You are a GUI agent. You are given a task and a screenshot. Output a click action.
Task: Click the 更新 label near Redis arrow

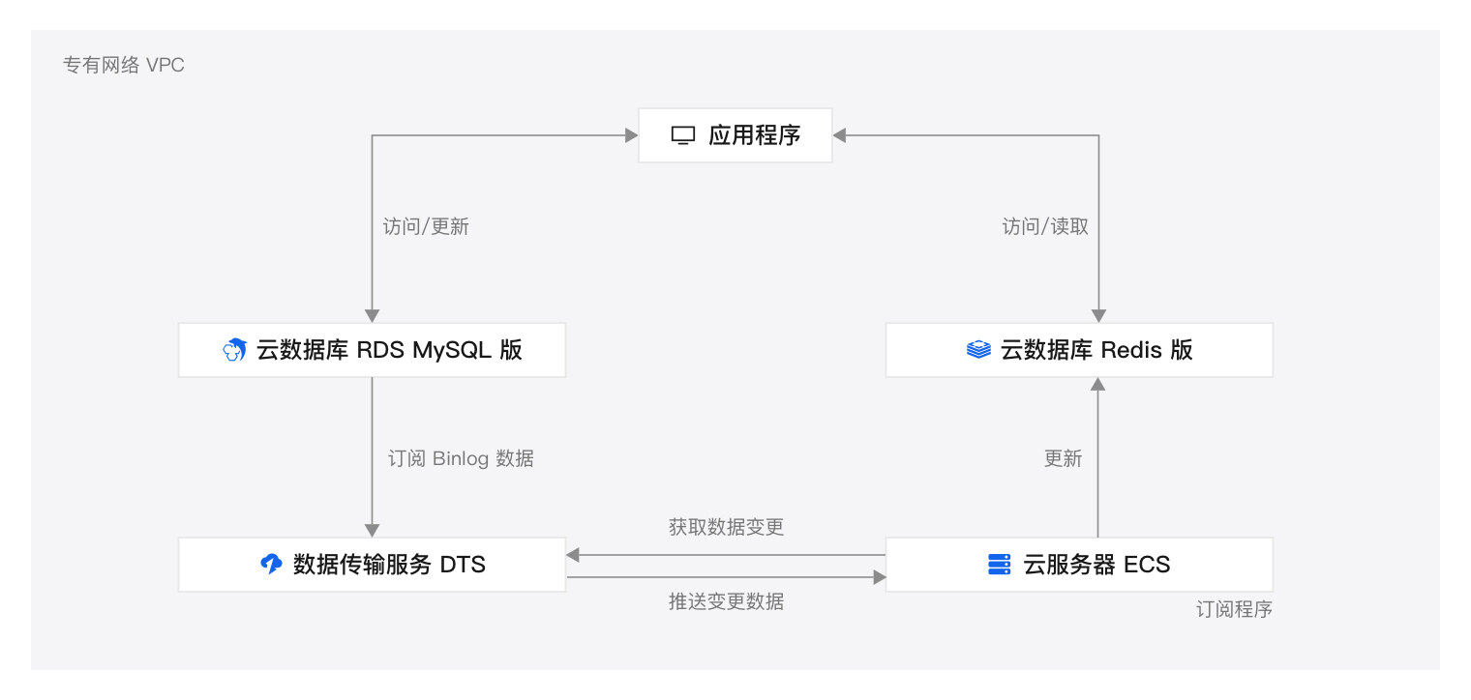1063,458
